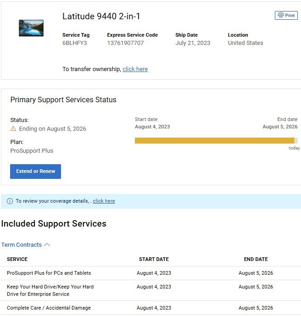Image resolution: width=301 pixels, height=316 pixels.
Task: Click Complete Care row start date
Action: (154, 308)
